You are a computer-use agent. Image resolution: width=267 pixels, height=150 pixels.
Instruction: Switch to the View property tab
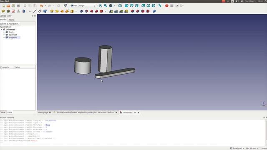coord(3,112)
